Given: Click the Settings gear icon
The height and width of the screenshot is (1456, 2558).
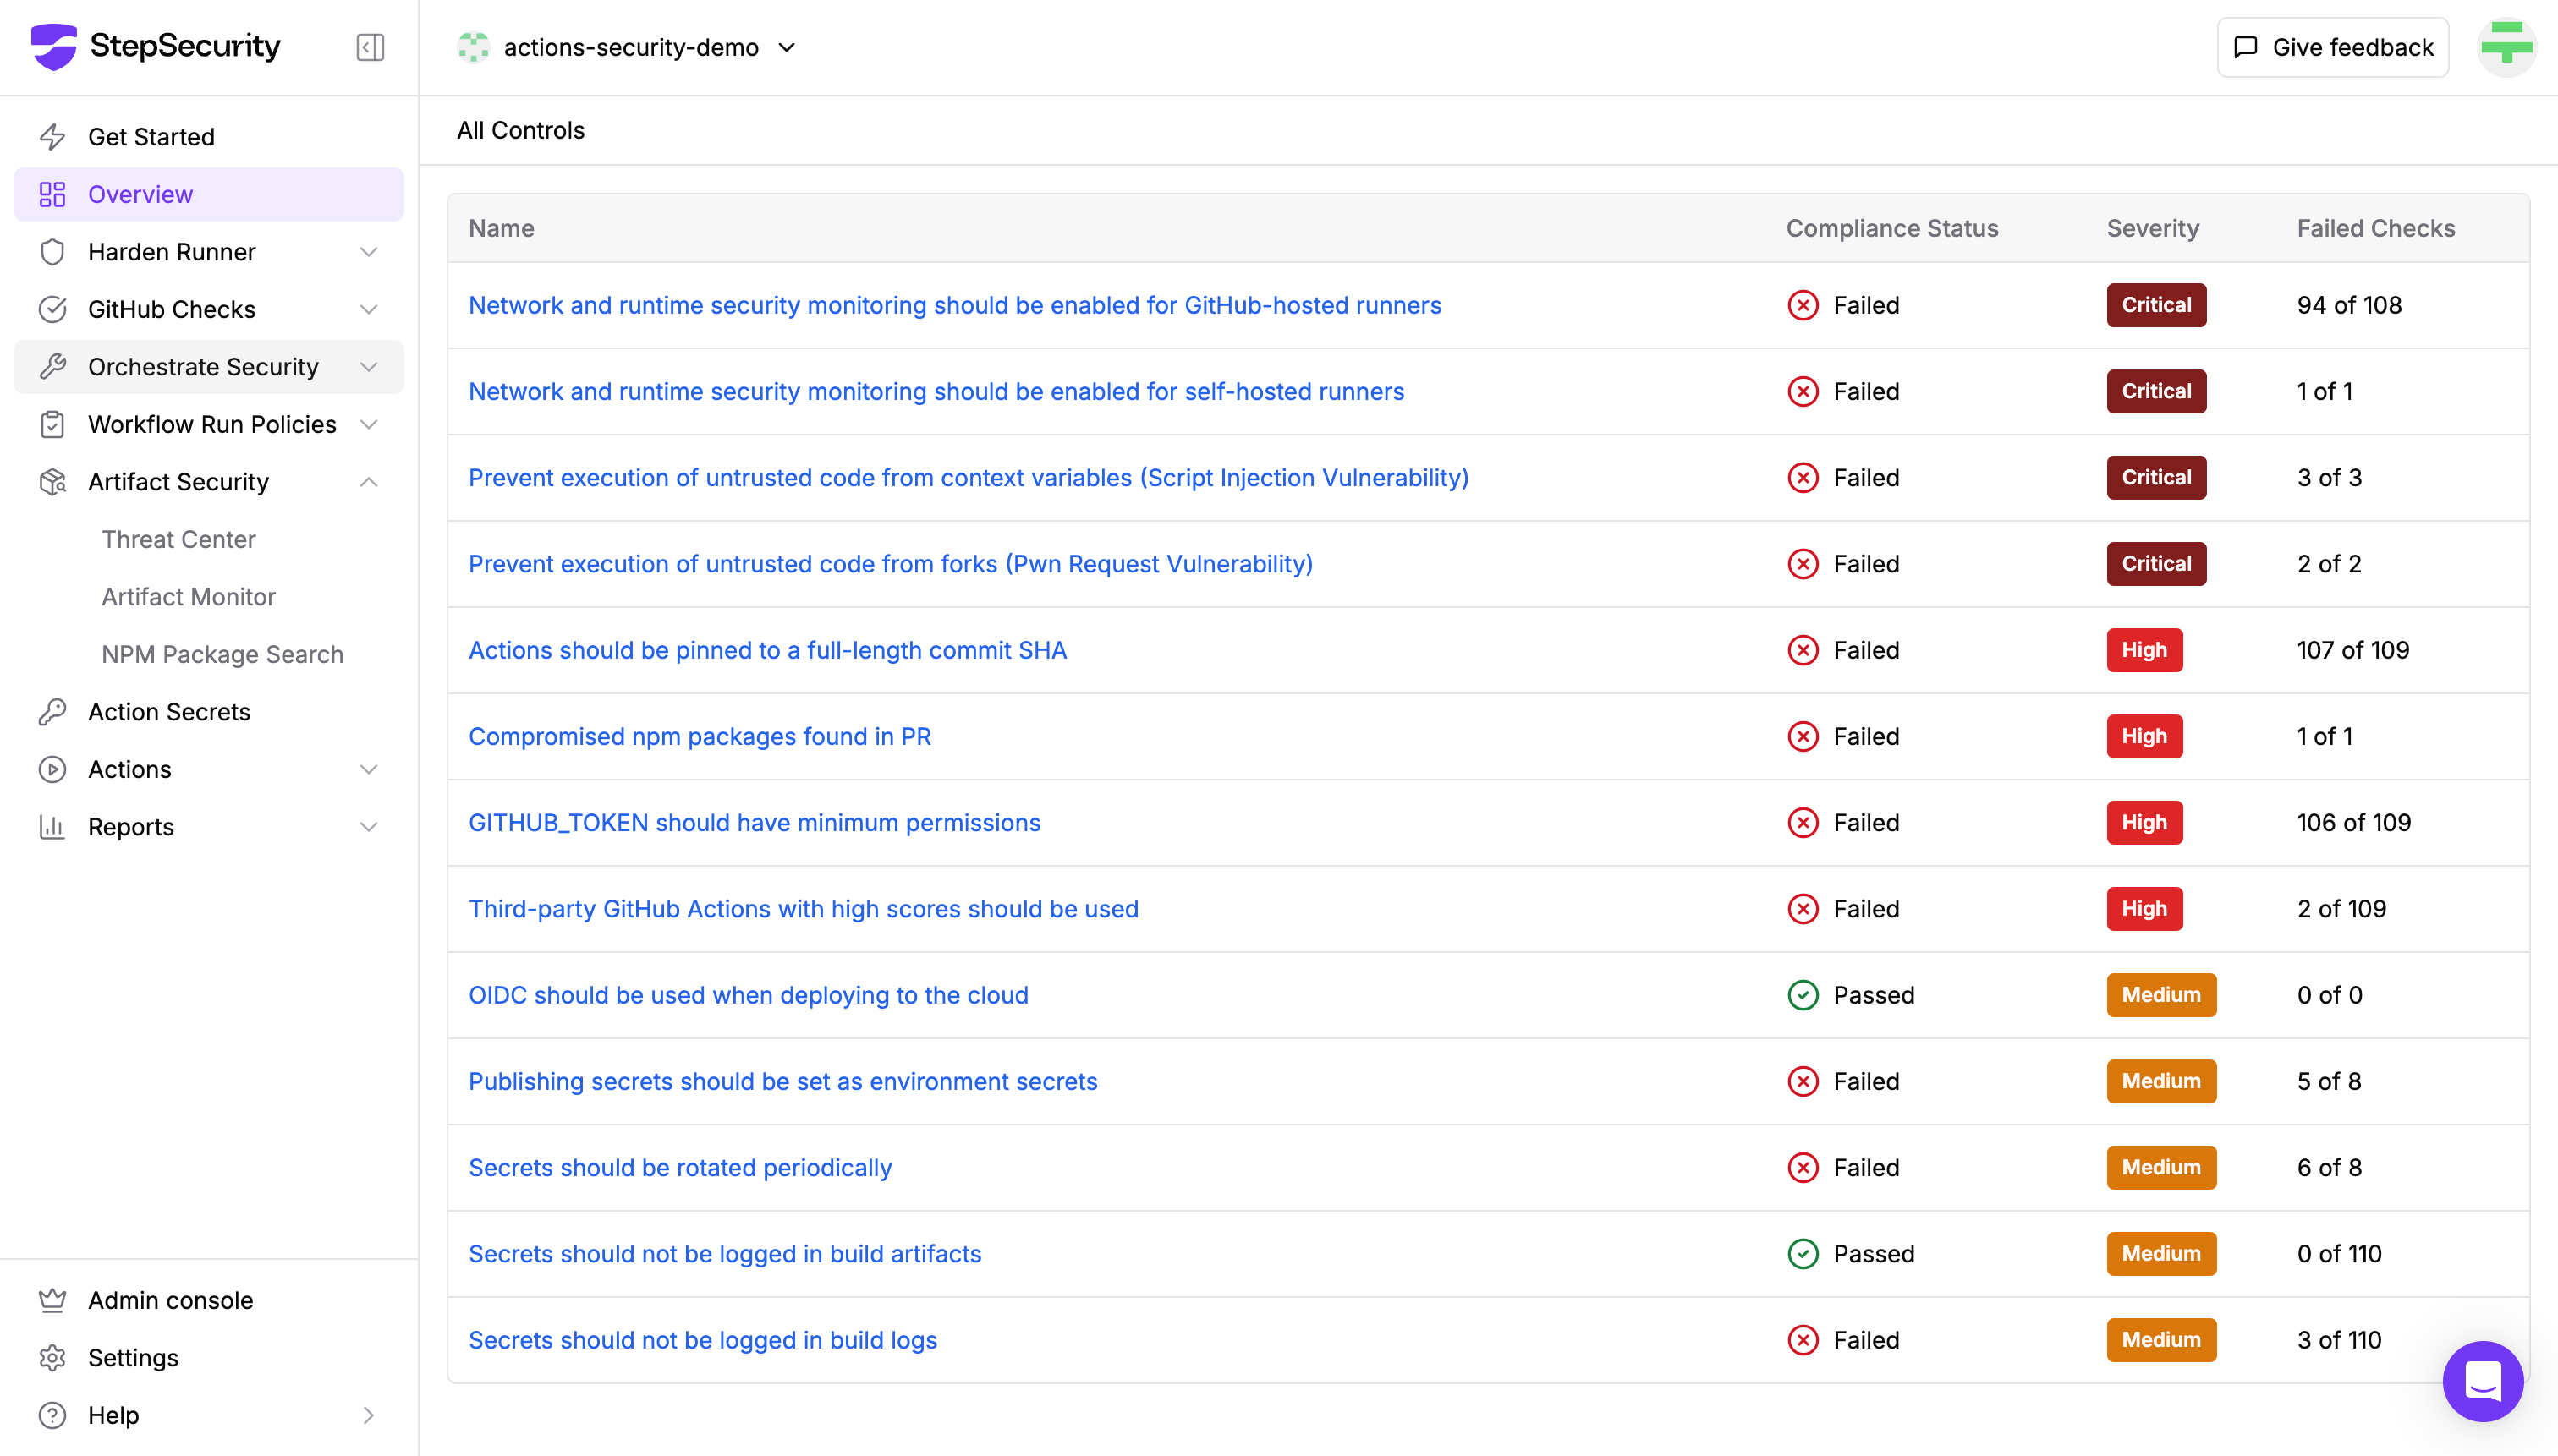Looking at the screenshot, I should point(52,1358).
